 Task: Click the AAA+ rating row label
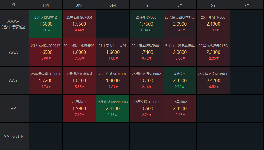coord(14,24)
